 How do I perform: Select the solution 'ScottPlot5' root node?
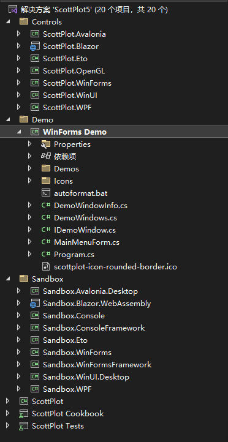(94, 10)
